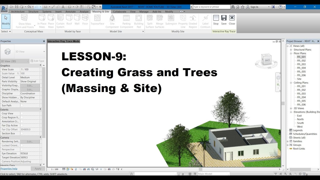
Task: Collapse the Camera properties group
Action: (x=40, y=137)
